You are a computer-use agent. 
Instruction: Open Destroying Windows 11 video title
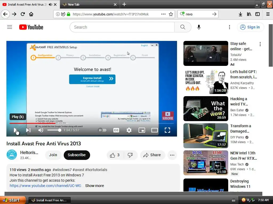[x=240, y=184]
